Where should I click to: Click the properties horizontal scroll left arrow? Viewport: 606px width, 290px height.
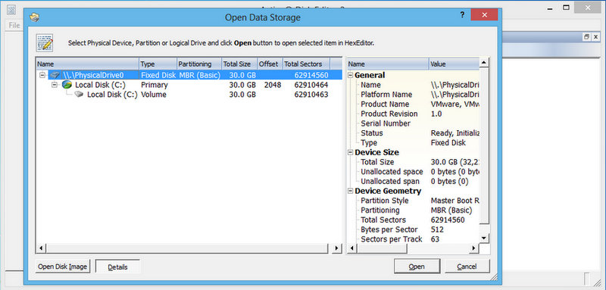coord(351,248)
